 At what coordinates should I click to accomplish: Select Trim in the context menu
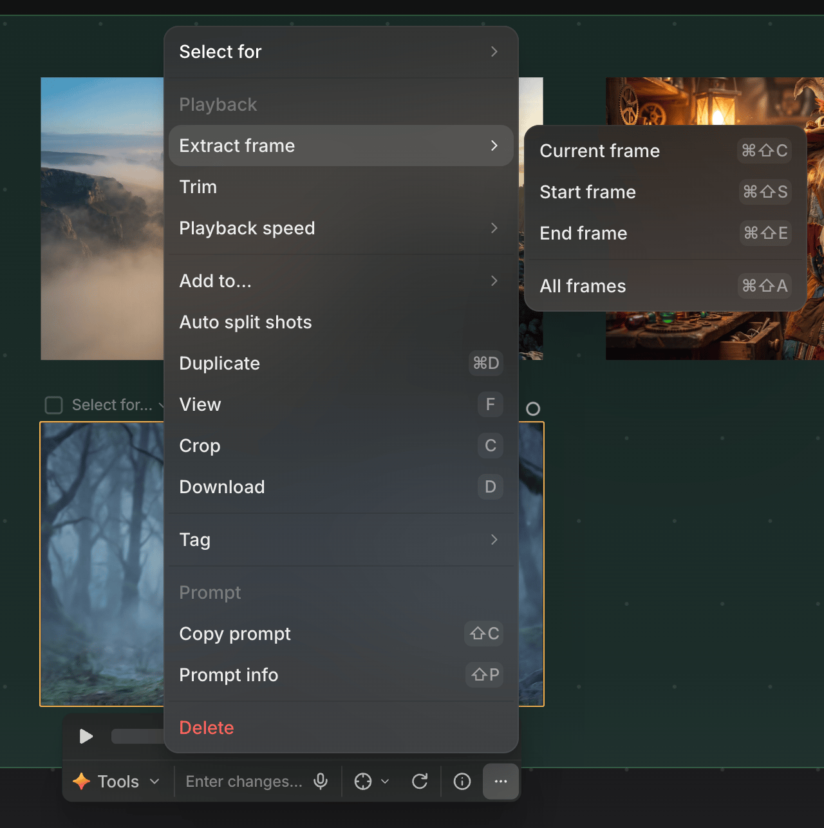(x=341, y=187)
